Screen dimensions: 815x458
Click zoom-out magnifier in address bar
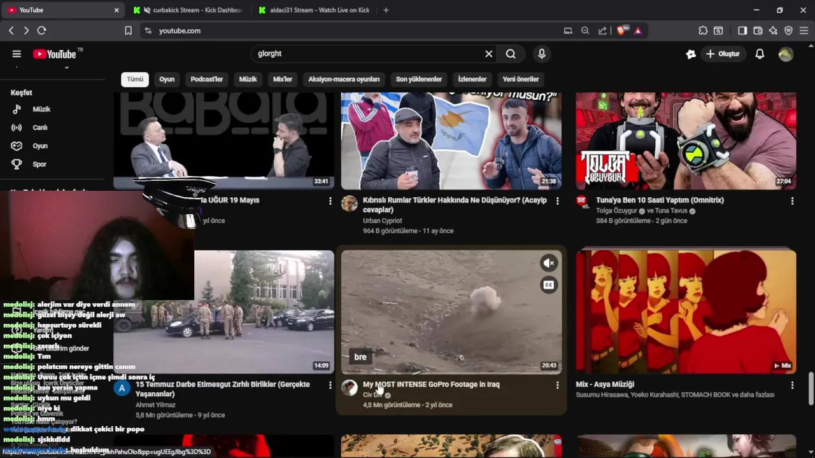pos(585,31)
